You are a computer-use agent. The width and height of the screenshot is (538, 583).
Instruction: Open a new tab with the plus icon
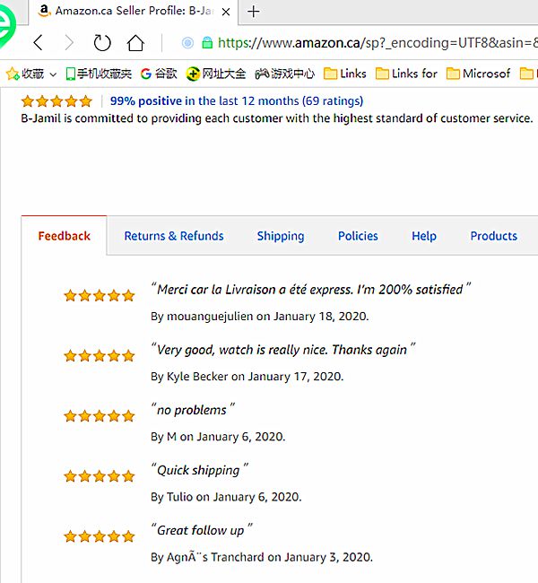254,12
